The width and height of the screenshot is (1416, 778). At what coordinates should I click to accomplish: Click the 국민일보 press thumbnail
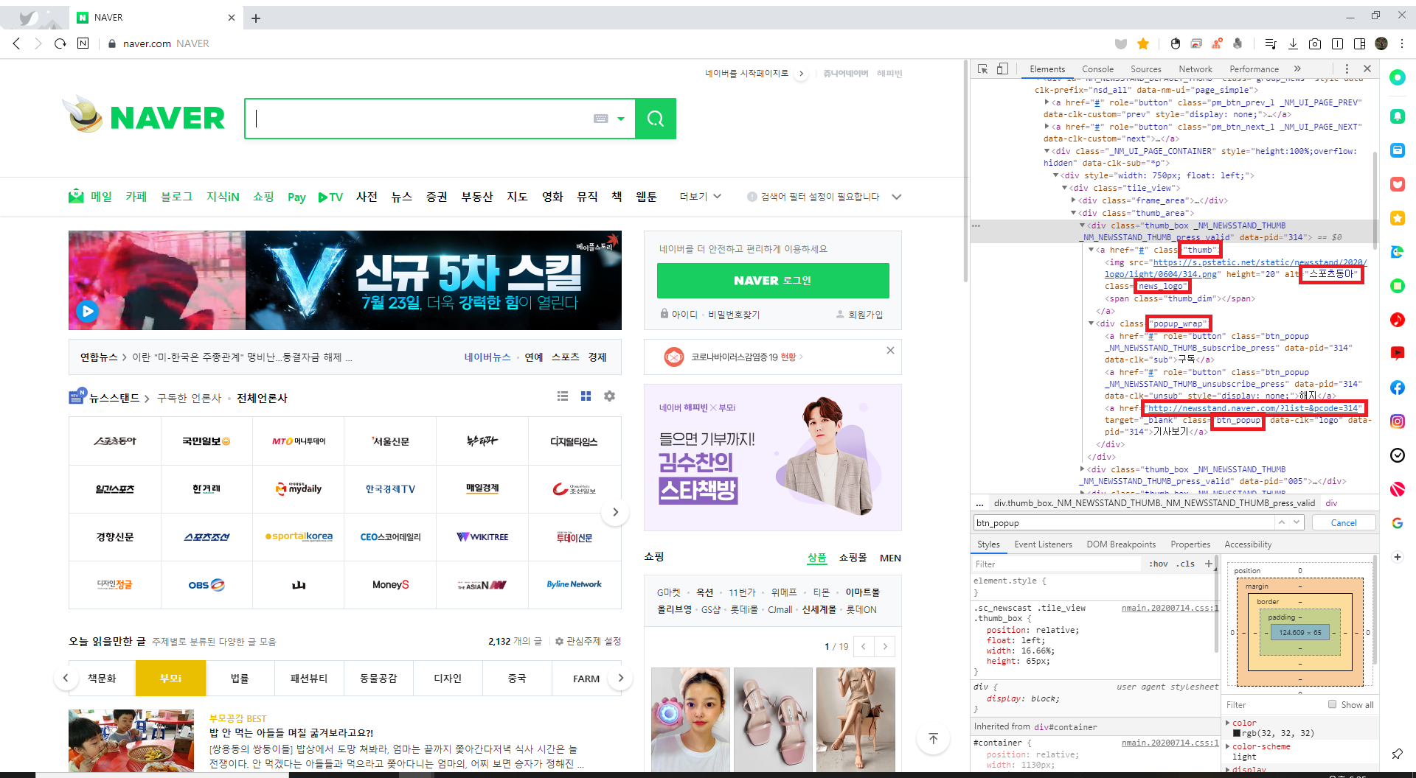pyautogui.click(x=206, y=441)
